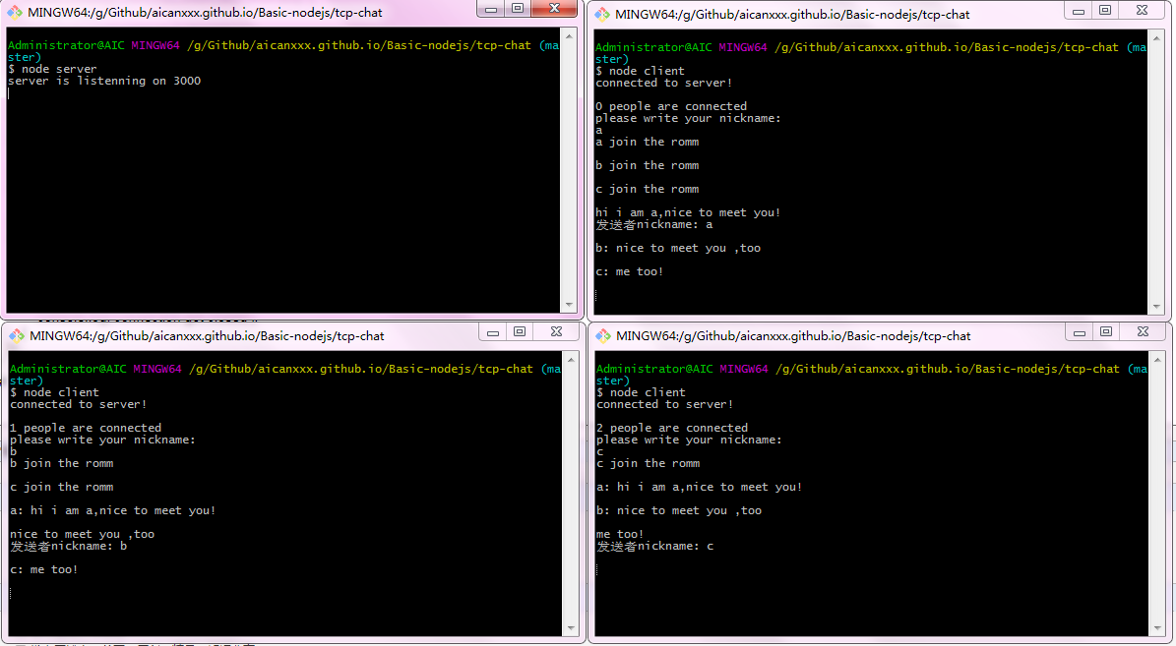Click the server window title bar text
Screen dimensions: 1176x646
205,13
